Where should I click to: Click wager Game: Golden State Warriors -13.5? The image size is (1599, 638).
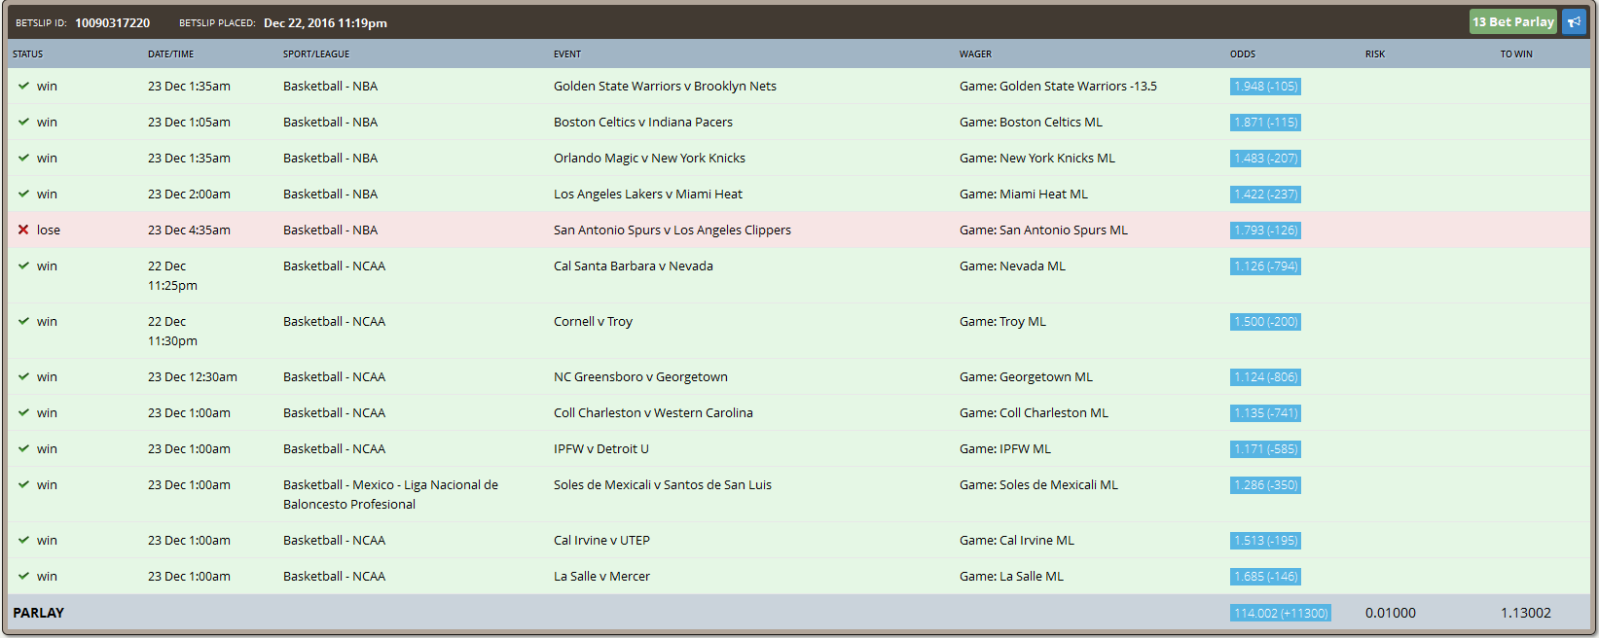[x=1058, y=86]
